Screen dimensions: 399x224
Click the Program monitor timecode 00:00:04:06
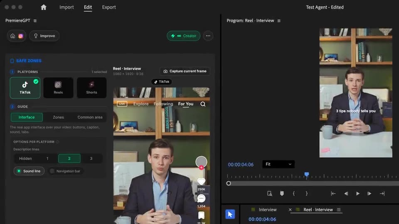point(241,165)
